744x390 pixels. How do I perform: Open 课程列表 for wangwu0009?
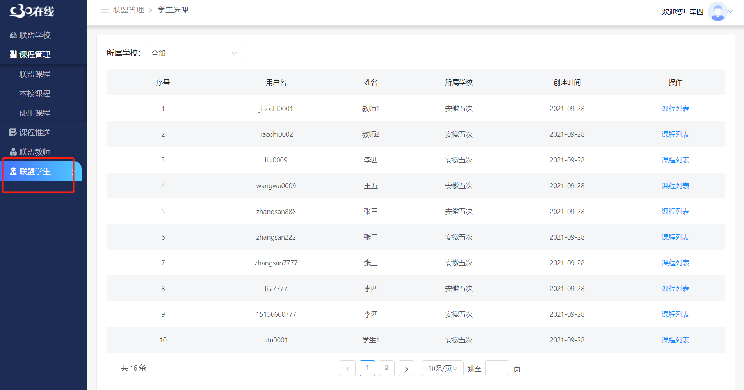point(675,186)
